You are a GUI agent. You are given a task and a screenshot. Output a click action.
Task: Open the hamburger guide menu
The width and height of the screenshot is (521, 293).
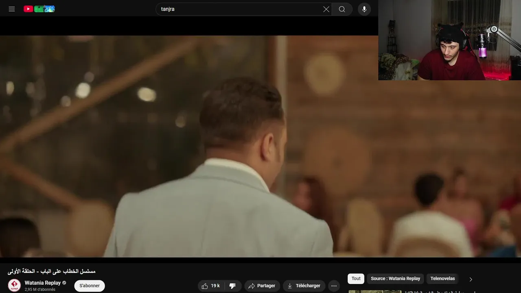point(12,9)
